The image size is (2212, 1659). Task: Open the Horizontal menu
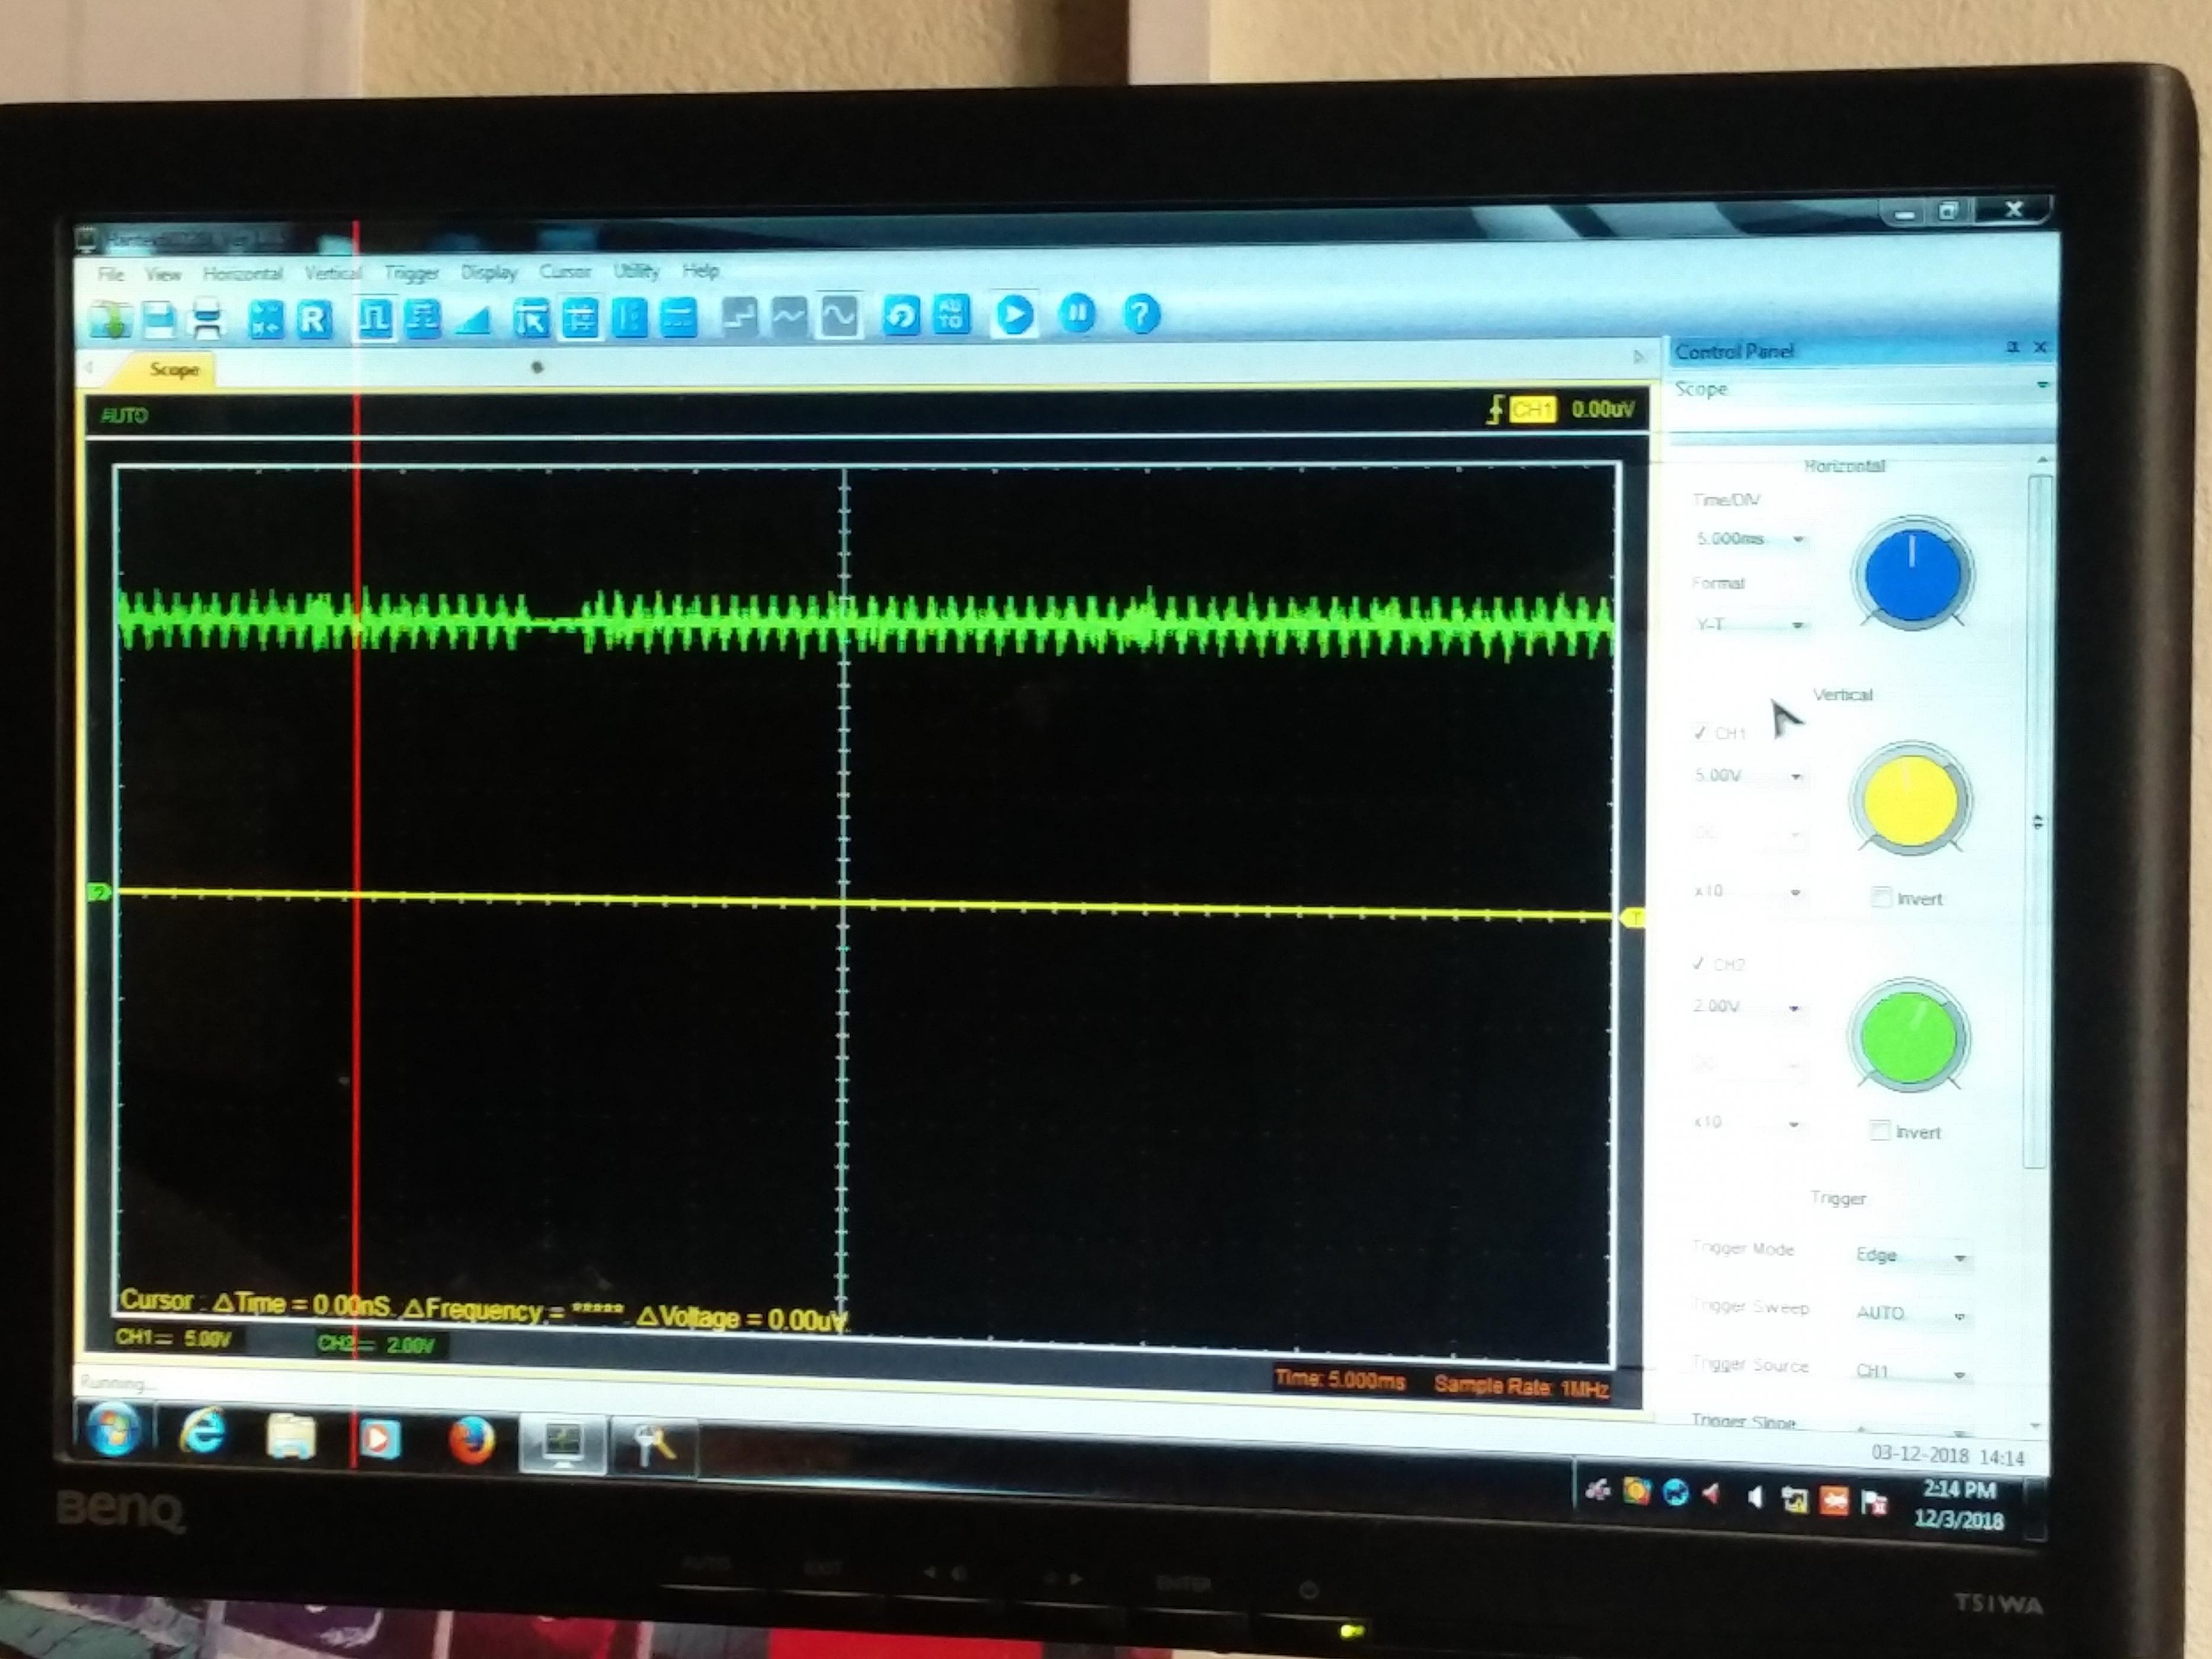[243, 273]
